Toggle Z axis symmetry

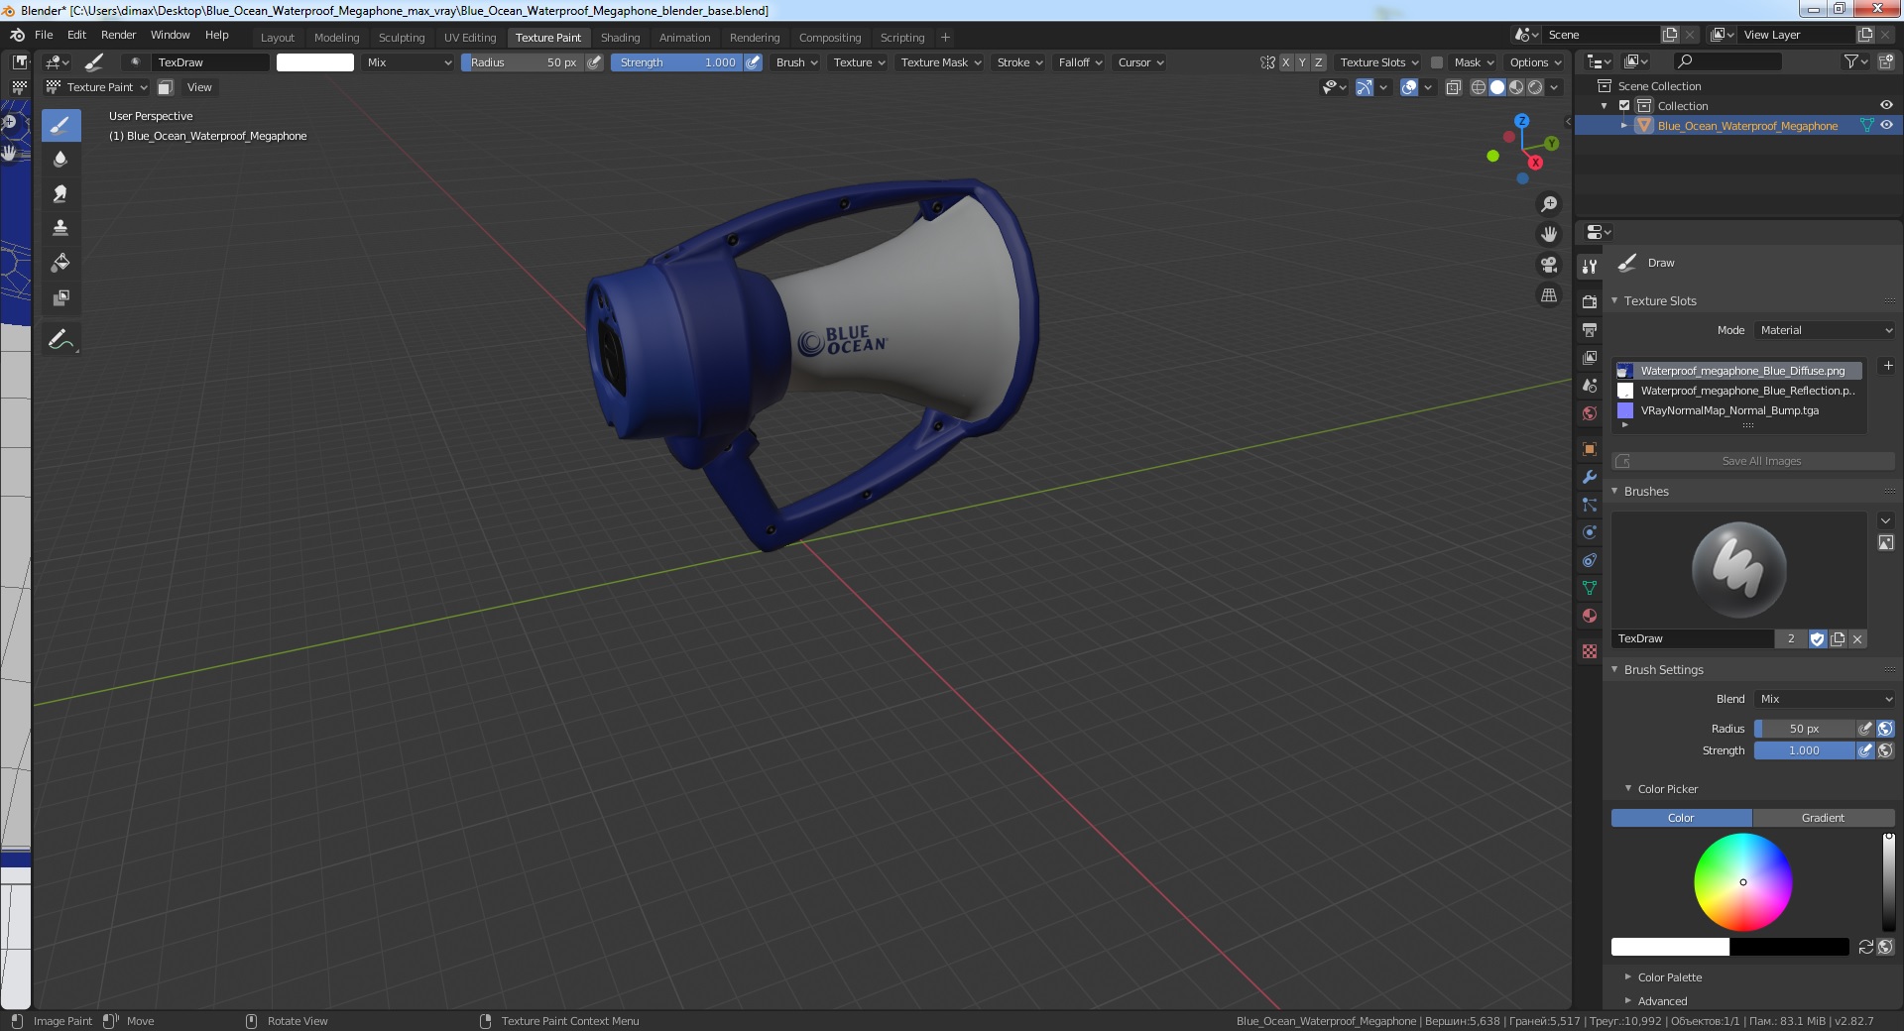[x=1318, y=62]
